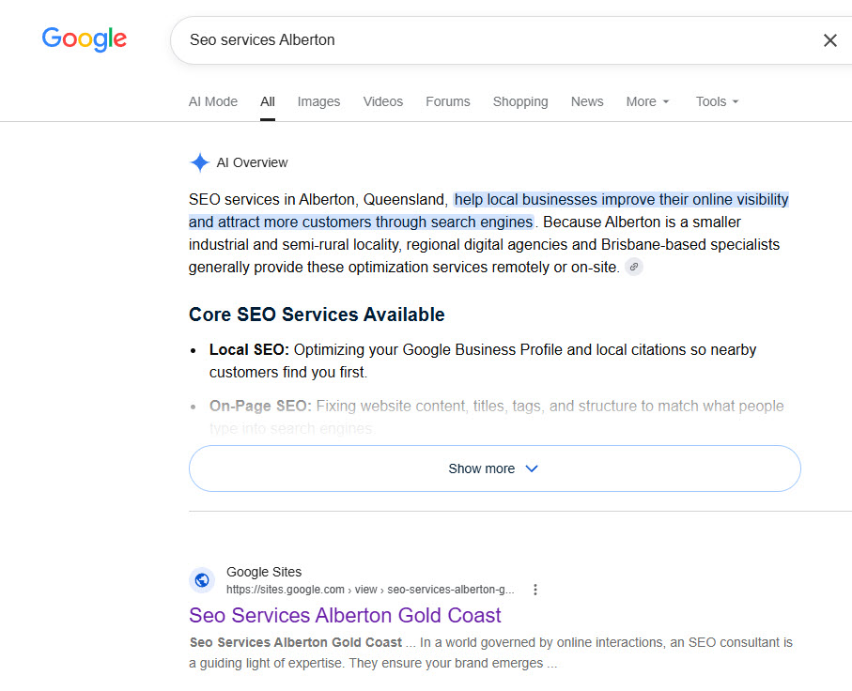Open Seo Services Alberton Gold Coast result

345,616
